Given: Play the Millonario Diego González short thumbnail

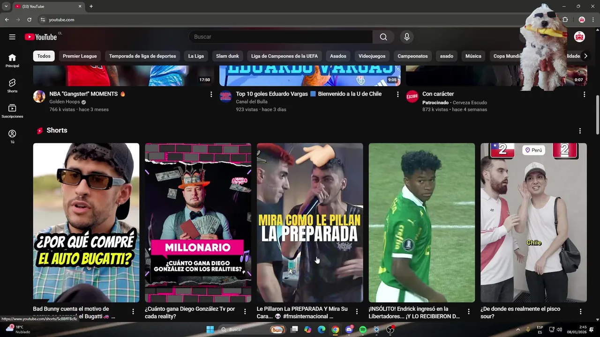Looking at the screenshot, I should click(x=198, y=223).
